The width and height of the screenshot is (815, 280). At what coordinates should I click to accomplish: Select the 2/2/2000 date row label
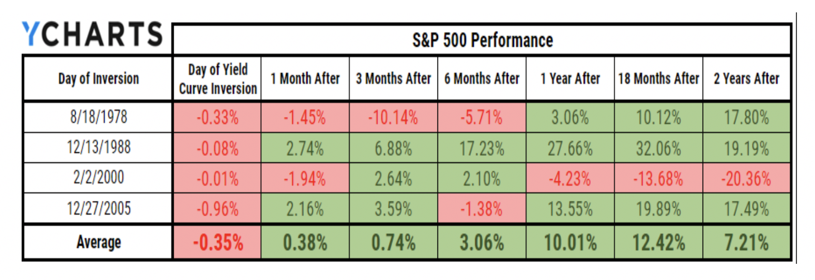(99, 178)
